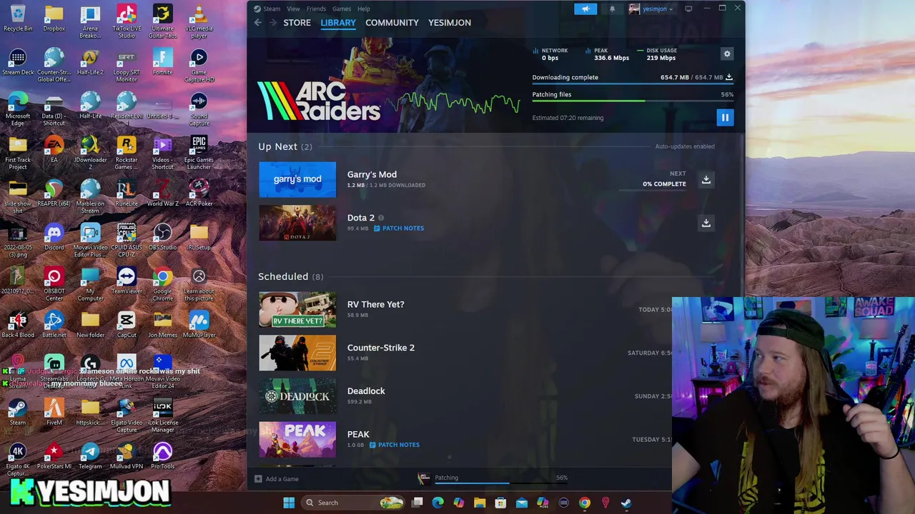Select Telegram desktop icon
915x514 pixels.
tap(90, 456)
